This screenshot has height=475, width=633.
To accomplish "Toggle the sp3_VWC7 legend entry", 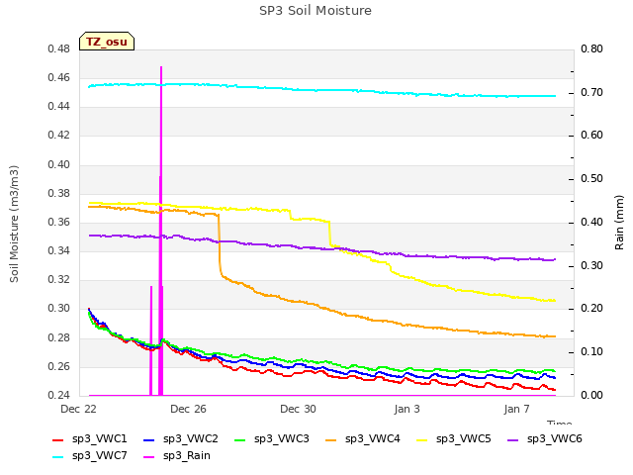I will tap(90, 456).
